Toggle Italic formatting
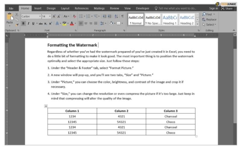 coord(28,24)
